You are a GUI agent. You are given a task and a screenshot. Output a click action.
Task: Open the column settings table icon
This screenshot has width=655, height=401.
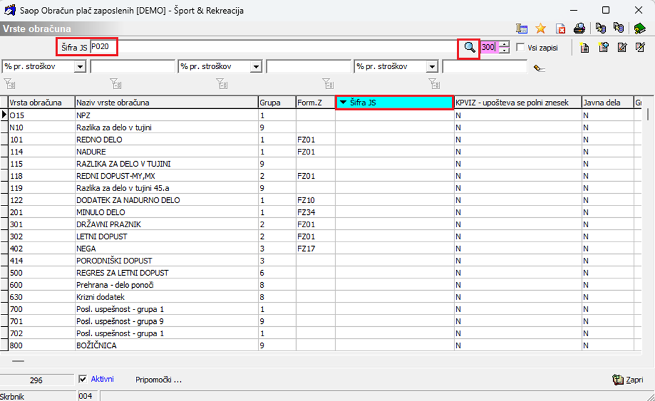click(x=522, y=29)
